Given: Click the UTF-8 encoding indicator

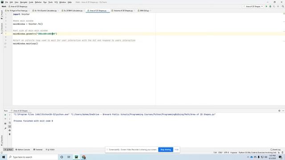Looking at the screenshot, I should (227, 152).
